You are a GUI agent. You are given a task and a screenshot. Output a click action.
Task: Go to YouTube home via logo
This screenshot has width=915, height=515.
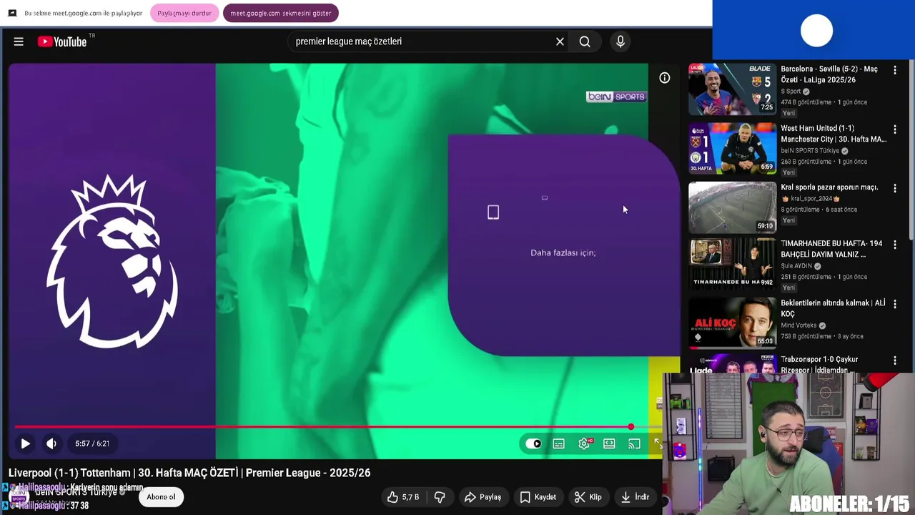62,41
